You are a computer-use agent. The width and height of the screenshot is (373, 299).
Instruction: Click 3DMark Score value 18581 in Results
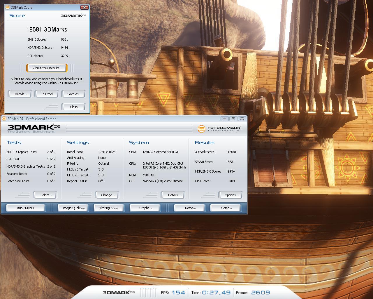[232, 152]
